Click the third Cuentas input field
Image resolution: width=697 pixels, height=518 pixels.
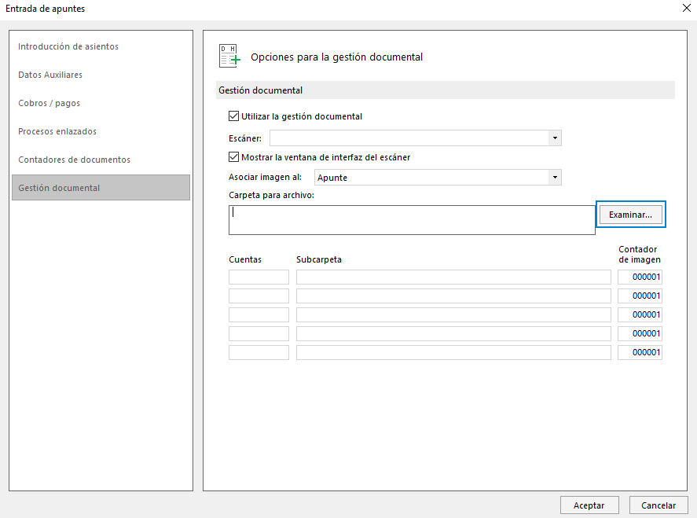click(x=259, y=314)
